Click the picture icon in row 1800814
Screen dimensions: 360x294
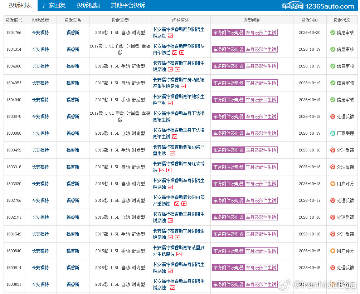point(170,271)
